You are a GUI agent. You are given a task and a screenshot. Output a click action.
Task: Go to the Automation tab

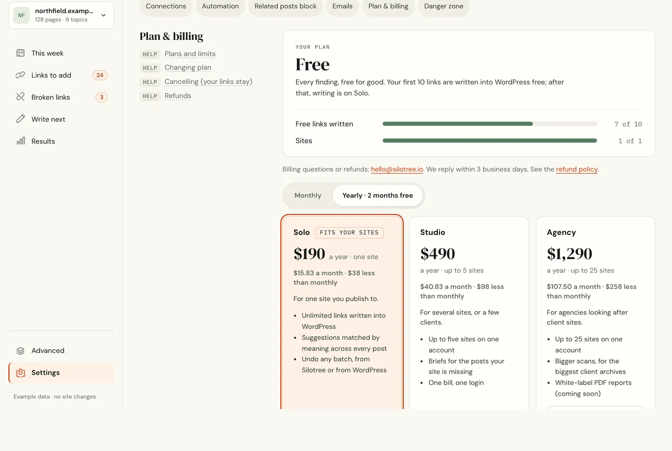click(x=220, y=6)
